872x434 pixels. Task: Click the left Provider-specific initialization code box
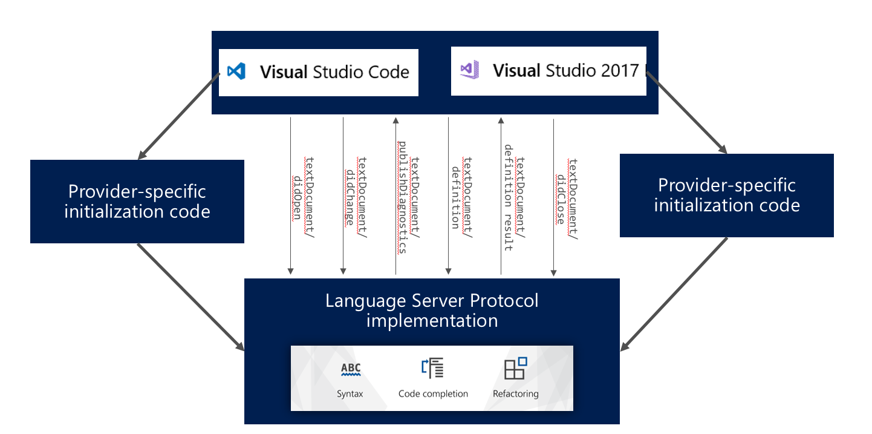[x=137, y=202]
